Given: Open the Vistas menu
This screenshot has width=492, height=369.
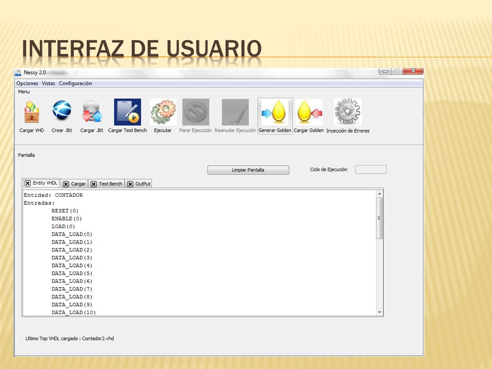Looking at the screenshot, I should 48,84.
